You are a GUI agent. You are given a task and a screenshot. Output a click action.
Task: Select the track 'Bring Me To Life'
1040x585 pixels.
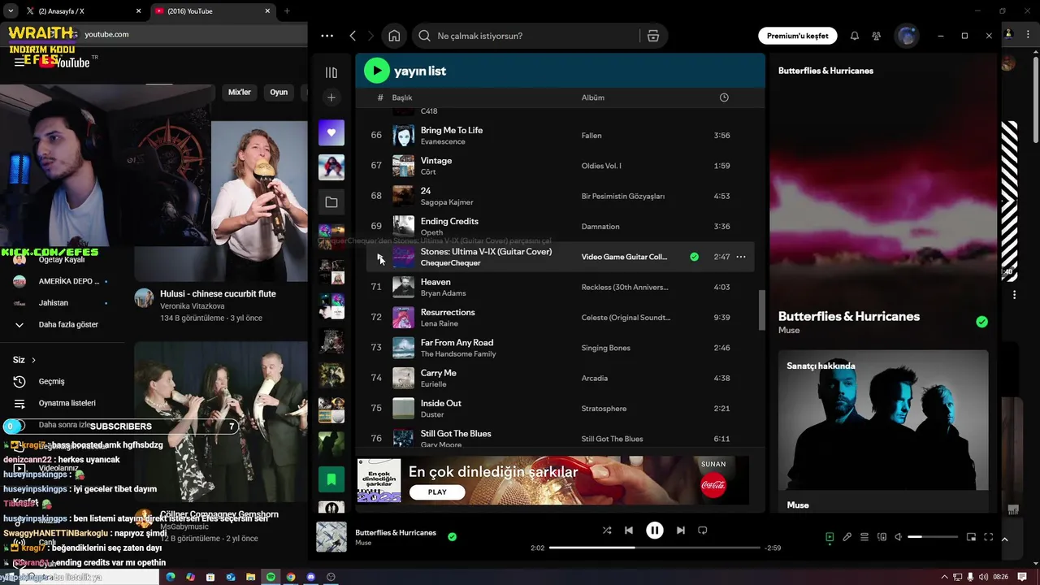point(452,130)
